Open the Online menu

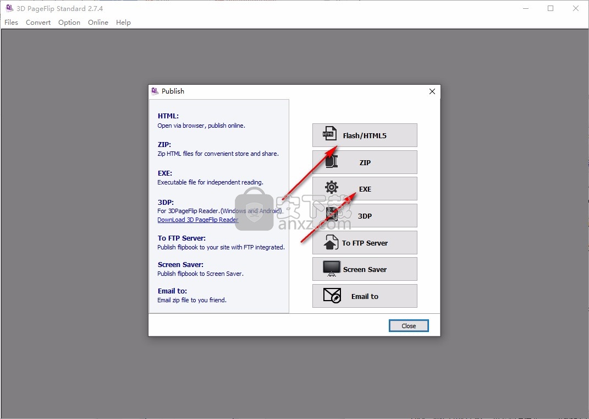pyautogui.click(x=98, y=22)
